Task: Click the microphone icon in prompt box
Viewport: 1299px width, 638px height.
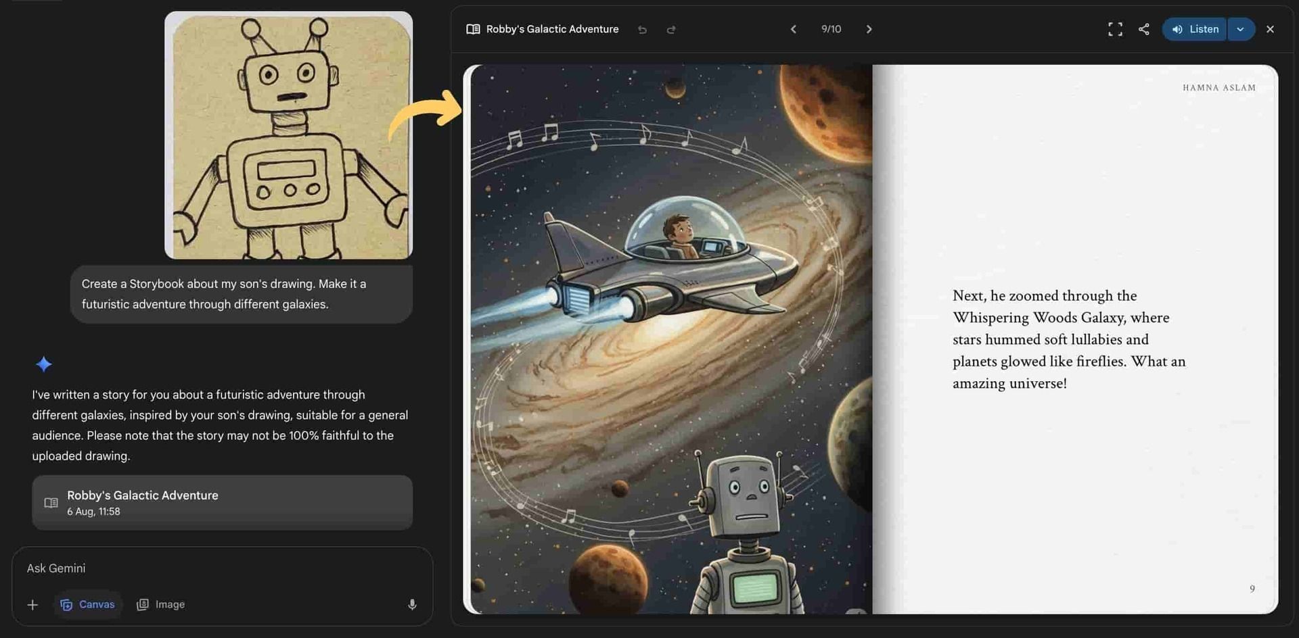Action: [412, 604]
